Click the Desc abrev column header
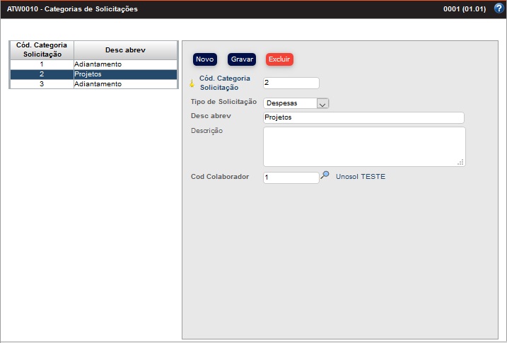The width and height of the screenshot is (507, 343). pyautogui.click(x=125, y=50)
